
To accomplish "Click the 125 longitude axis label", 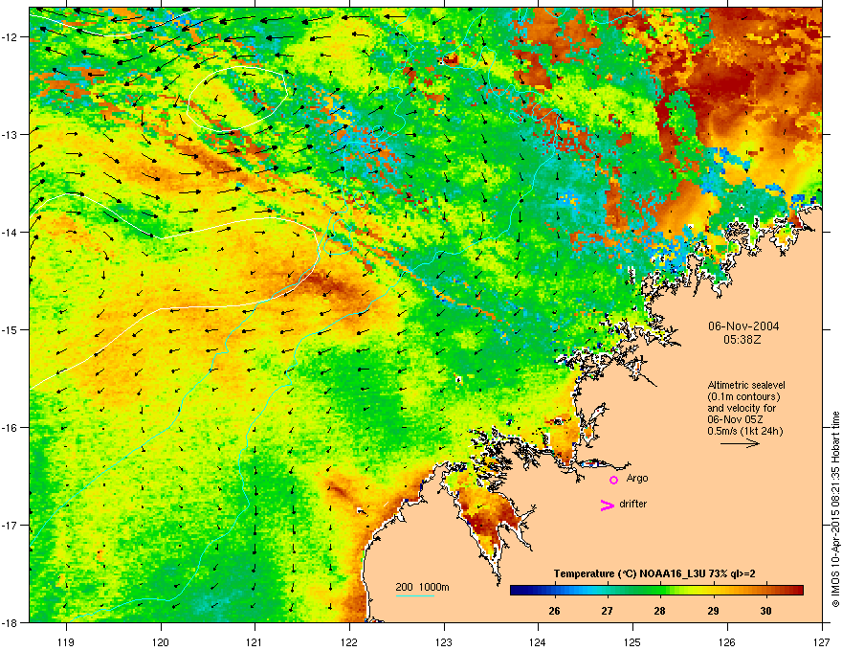I will pos(632,641).
